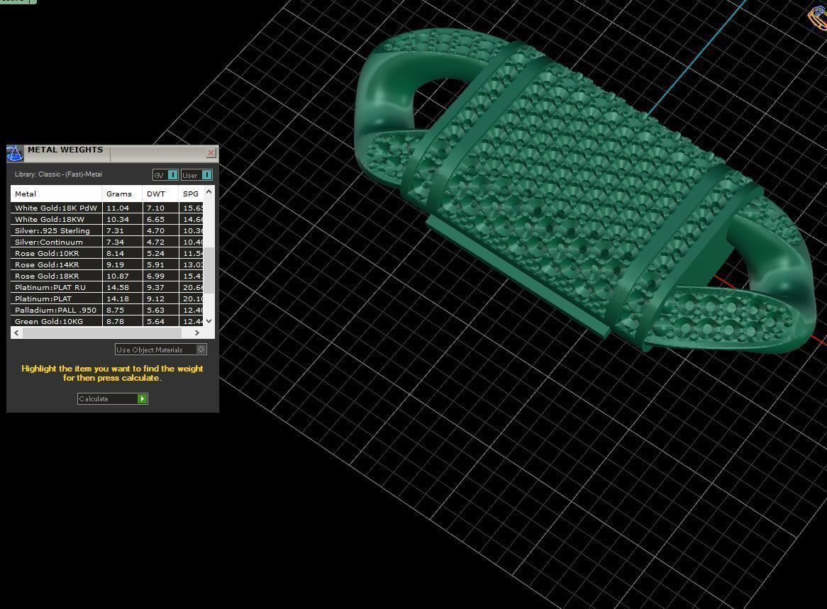Select the Green Gold:10KG row

(x=107, y=321)
